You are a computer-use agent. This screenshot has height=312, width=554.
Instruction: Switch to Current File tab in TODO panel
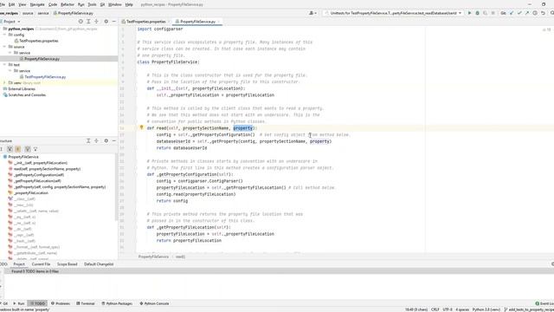(x=41, y=264)
